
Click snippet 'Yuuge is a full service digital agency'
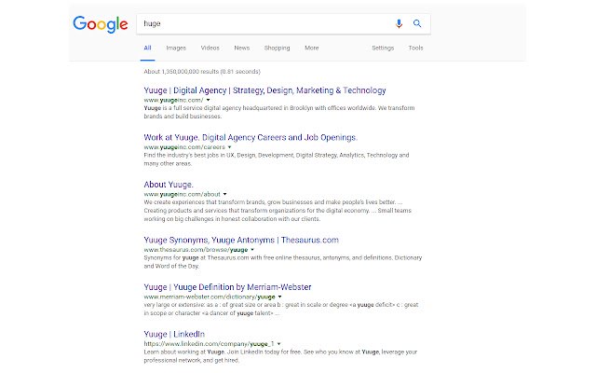pyautogui.click(x=279, y=112)
